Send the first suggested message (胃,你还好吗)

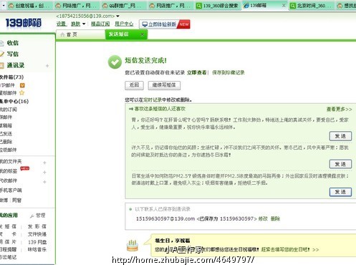pyautogui.click(x=340, y=136)
